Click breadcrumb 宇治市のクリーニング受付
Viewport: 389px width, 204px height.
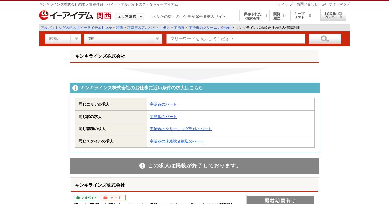click(210, 28)
